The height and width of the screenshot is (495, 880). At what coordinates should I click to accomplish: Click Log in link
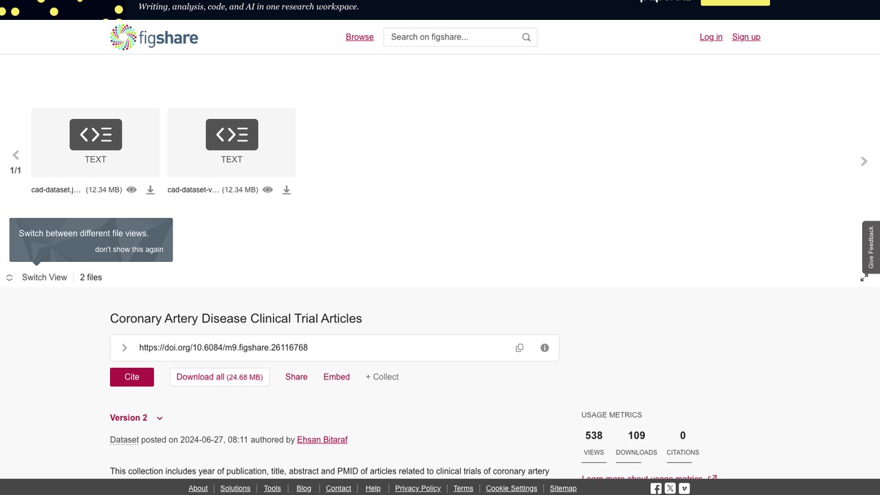tap(711, 37)
